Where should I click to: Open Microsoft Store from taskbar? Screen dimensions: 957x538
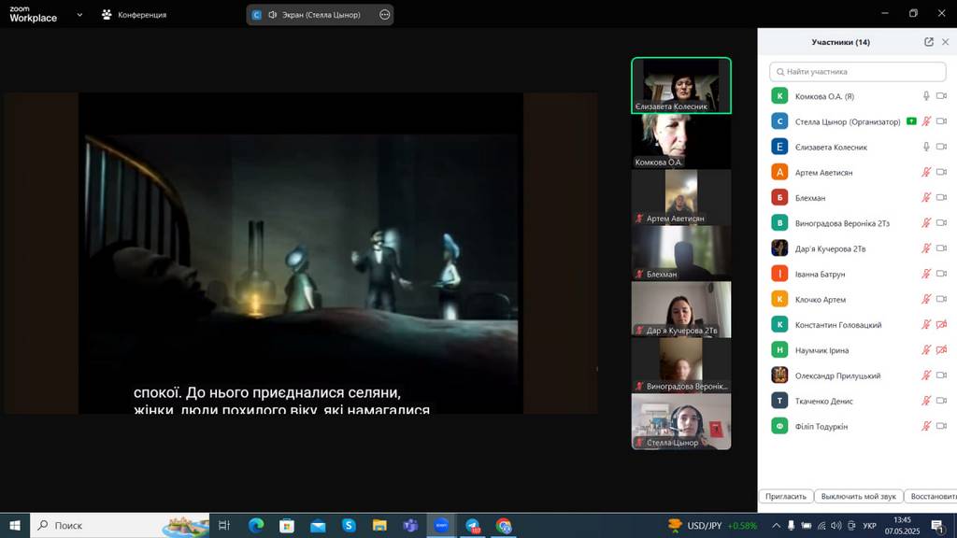pyautogui.click(x=287, y=525)
